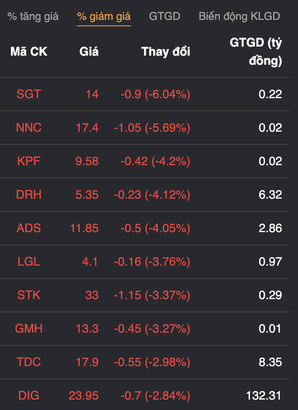Open the GTGD tab

tap(164, 16)
